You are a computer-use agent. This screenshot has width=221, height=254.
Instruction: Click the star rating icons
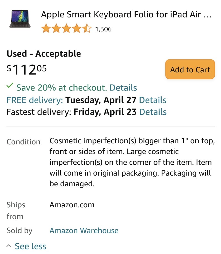click(66, 28)
